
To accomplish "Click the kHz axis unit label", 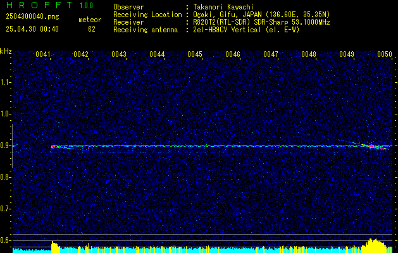I will coord(6,51).
